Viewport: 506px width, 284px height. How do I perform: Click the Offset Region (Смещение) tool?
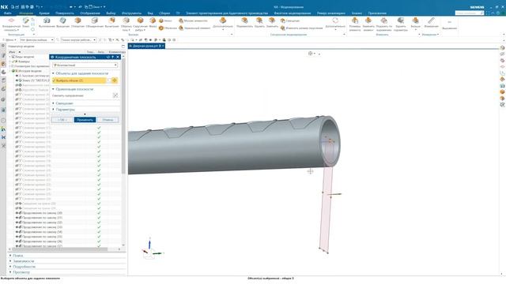click(290, 21)
